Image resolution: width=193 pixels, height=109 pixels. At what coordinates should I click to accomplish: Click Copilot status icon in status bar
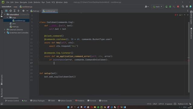175,104
